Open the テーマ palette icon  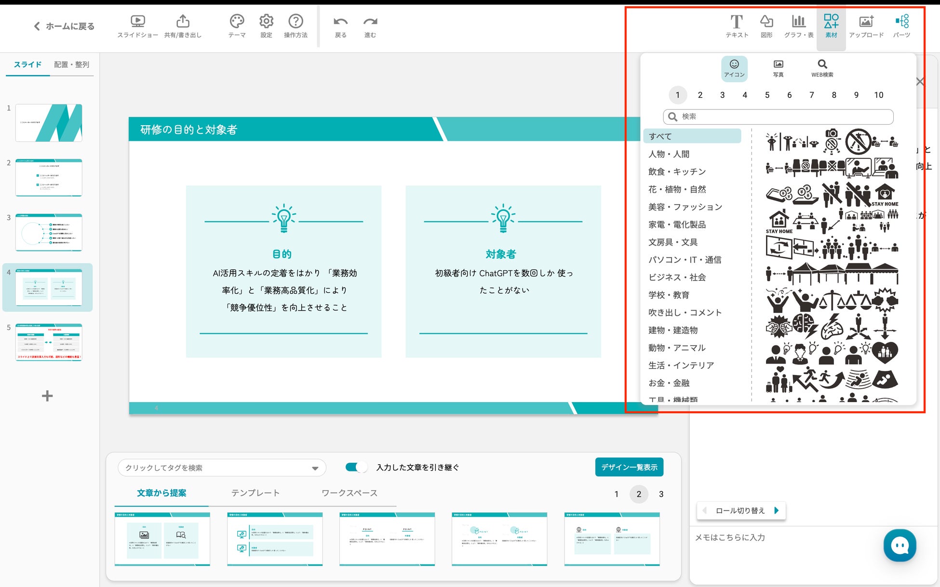click(237, 22)
